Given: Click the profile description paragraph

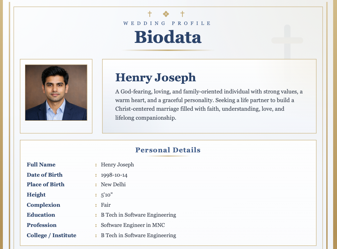Looking at the screenshot, I should 209,105.
